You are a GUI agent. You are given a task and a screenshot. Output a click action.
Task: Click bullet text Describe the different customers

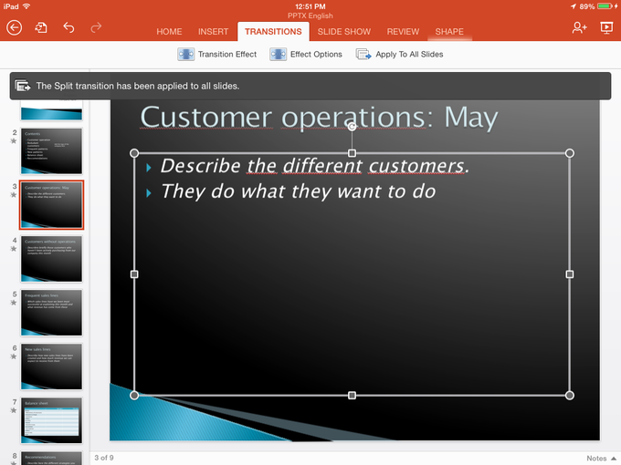pyautogui.click(x=315, y=166)
